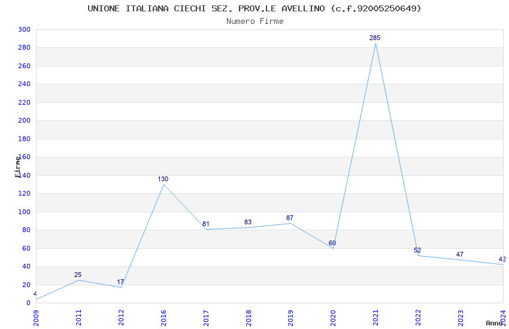The height and width of the screenshot is (329, 509).
Task: Click the data label 81 at 2017
Action: 206,224
